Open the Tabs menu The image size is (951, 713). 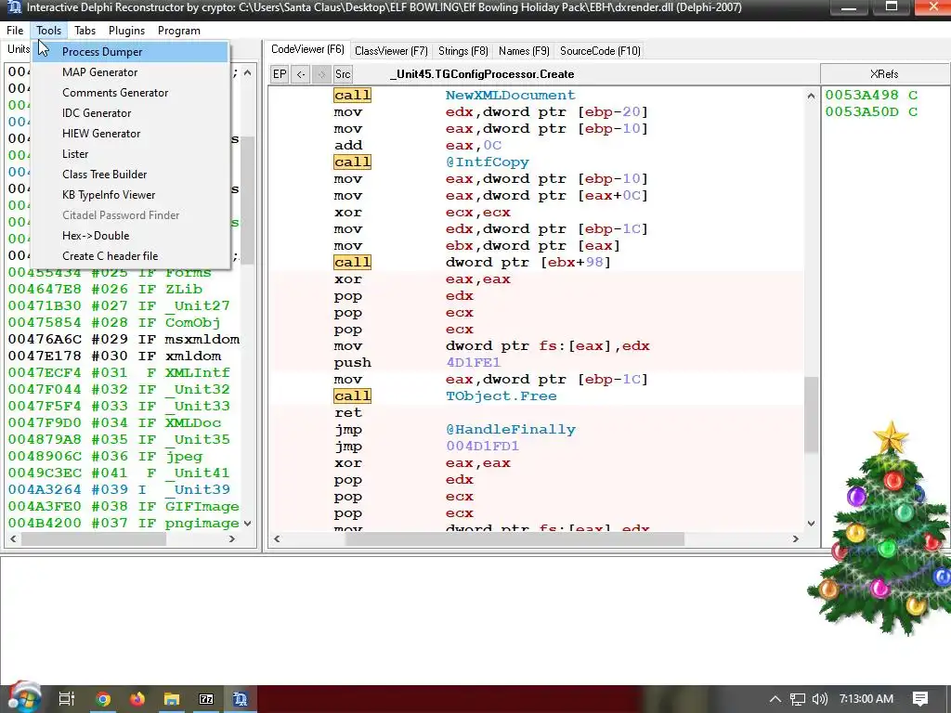coord(85,31)
